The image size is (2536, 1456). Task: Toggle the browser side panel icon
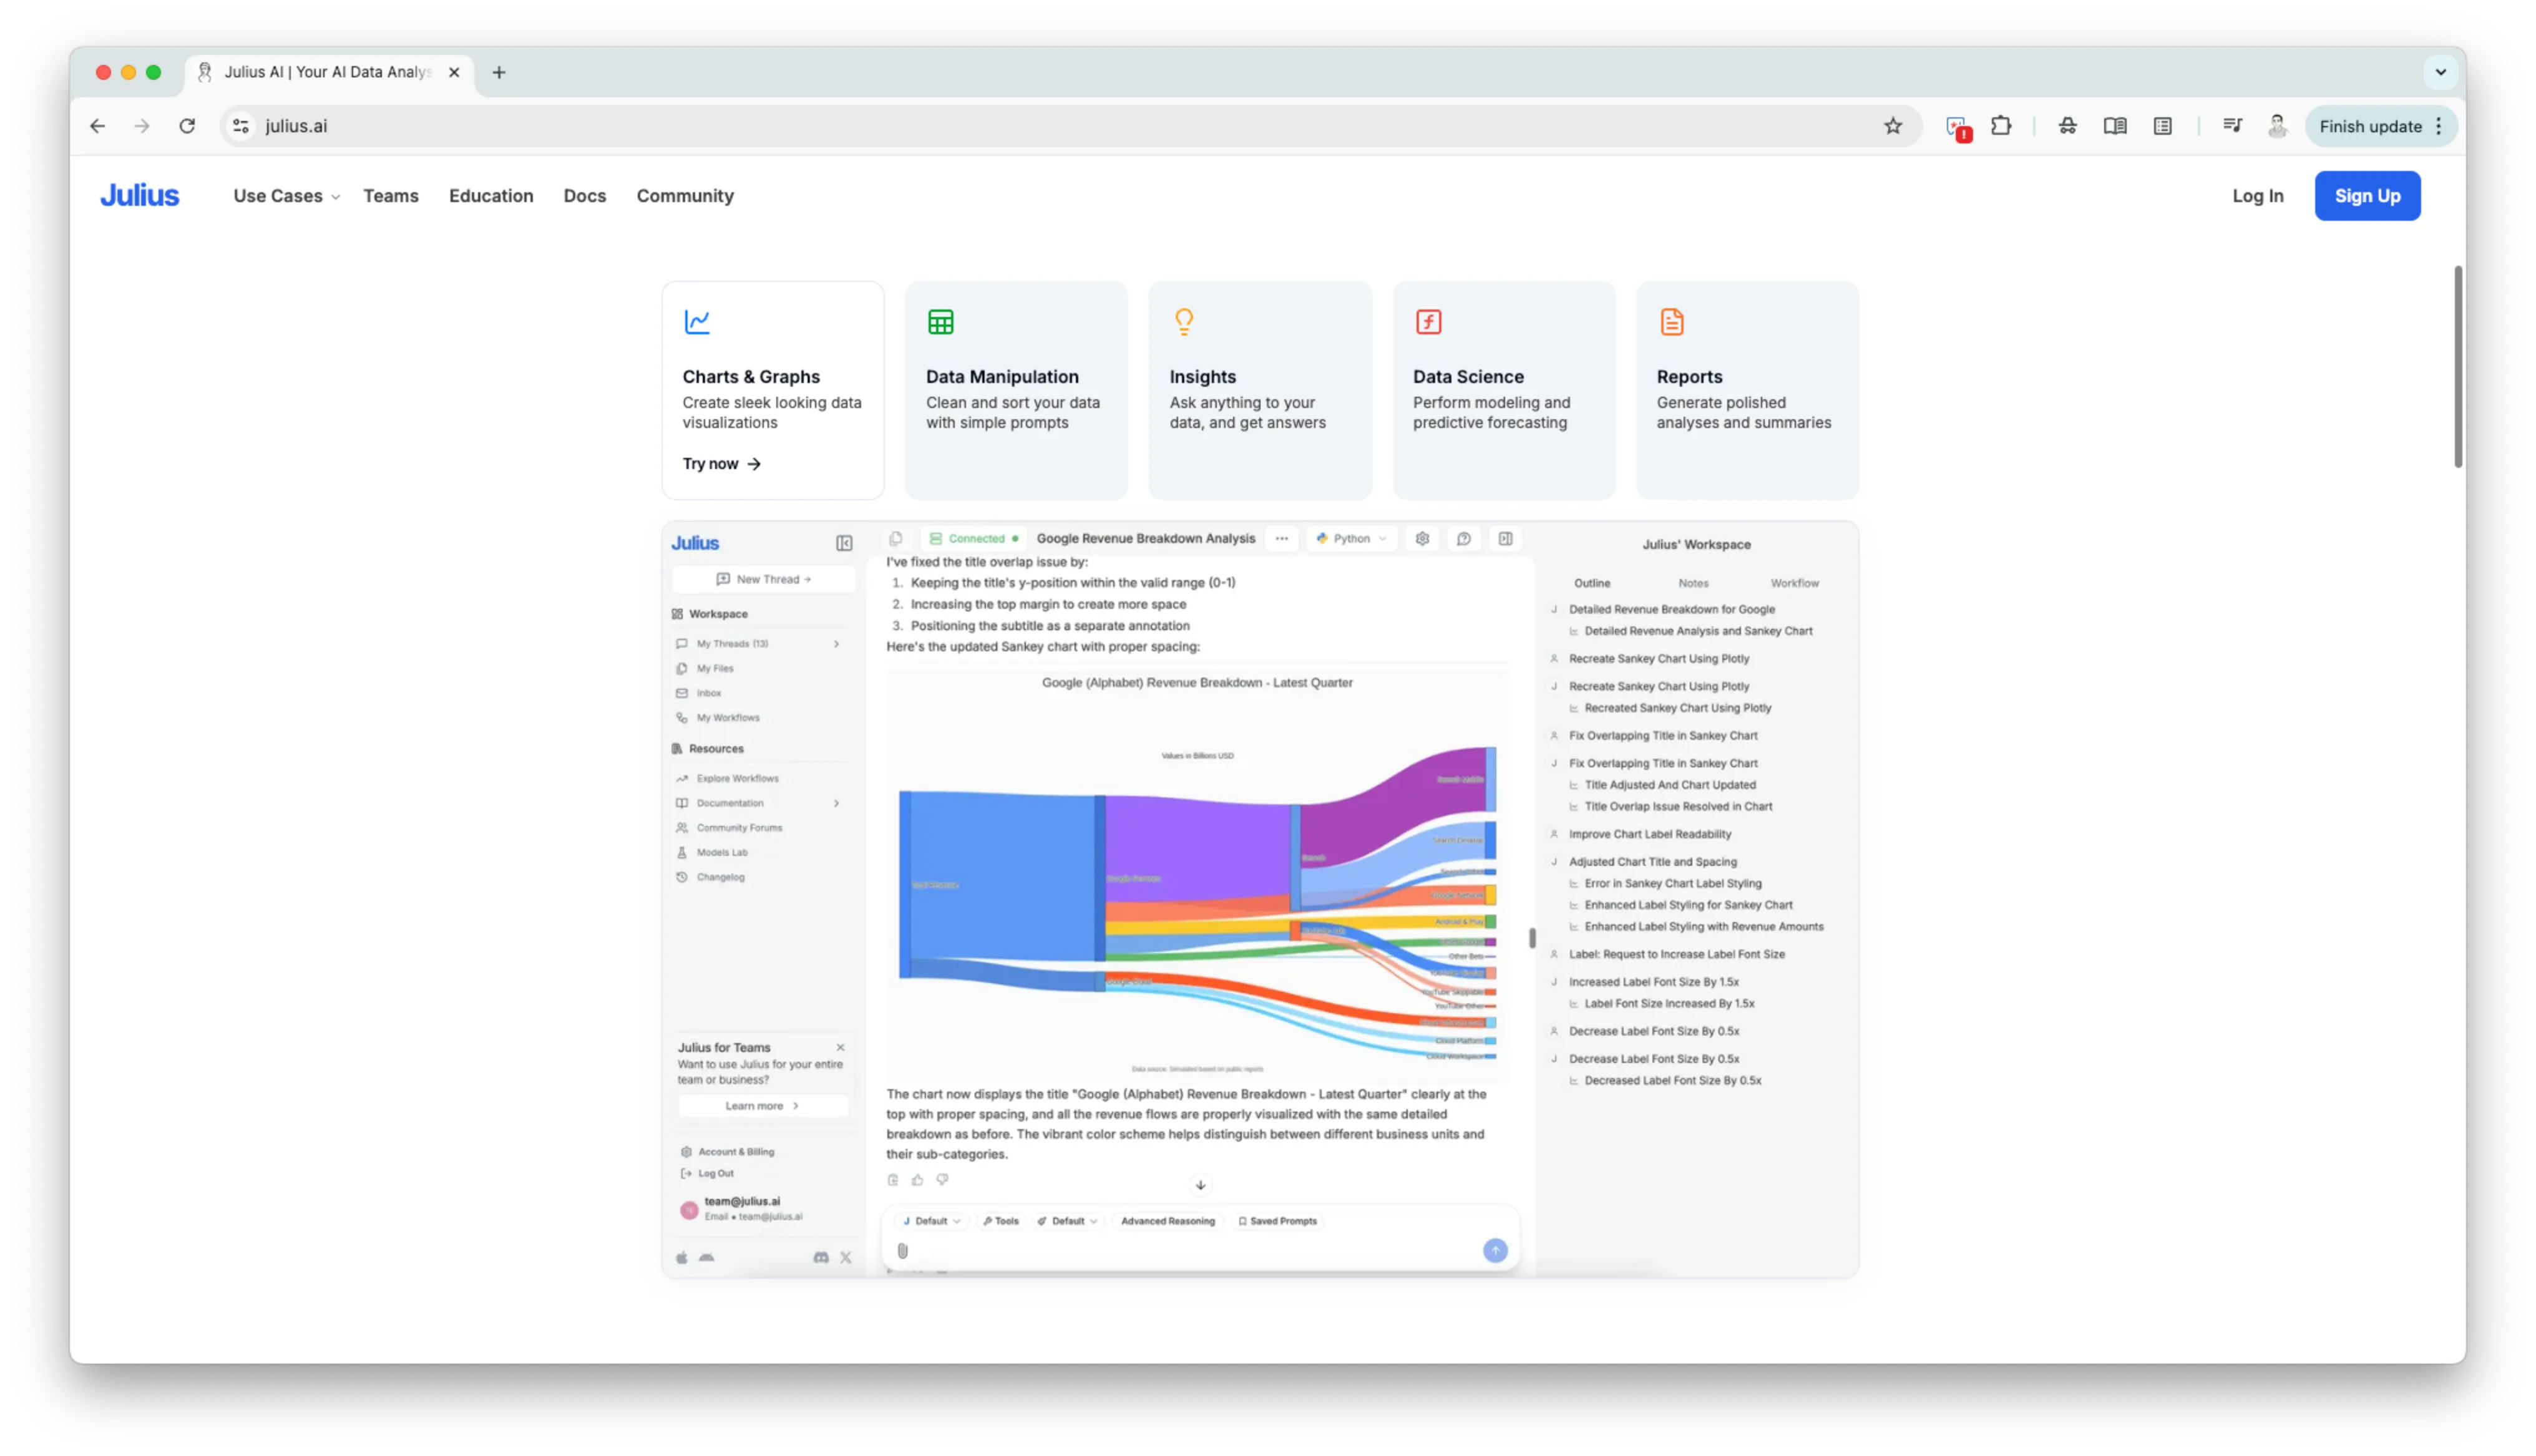coord(2162,126)
